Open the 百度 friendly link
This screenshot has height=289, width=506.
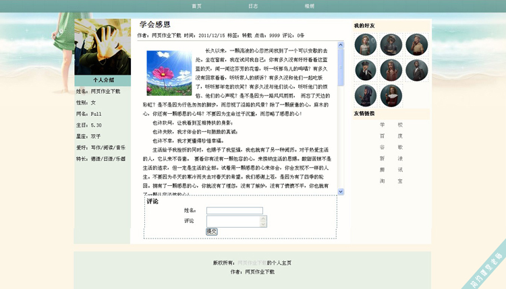pos(391,136)
